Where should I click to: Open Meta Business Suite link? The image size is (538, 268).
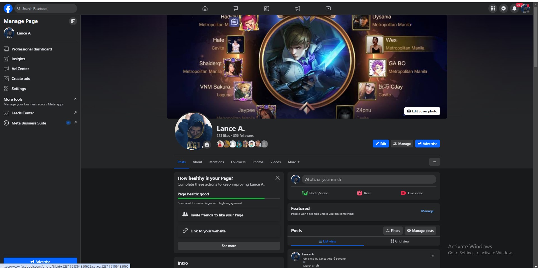[x=40, y=123]
